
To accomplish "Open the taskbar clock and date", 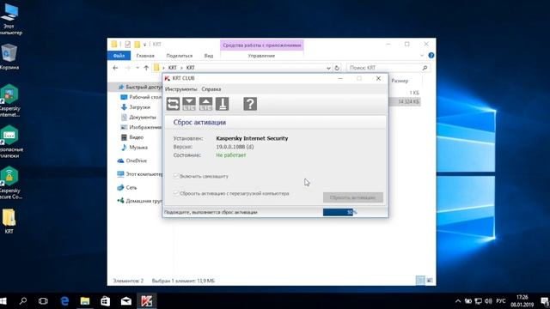I will point(522,301).
